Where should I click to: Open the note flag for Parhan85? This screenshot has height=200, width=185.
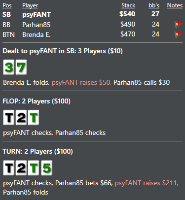click(x=178, y=25)
